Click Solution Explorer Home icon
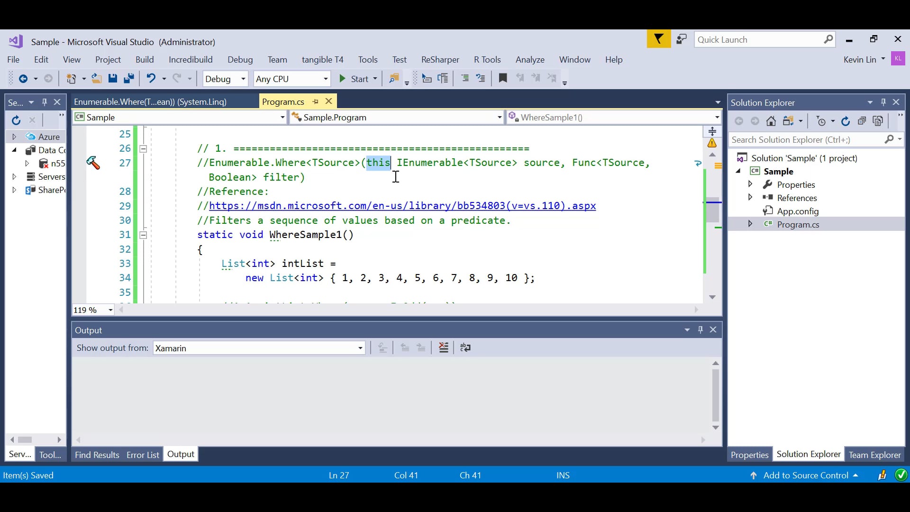This screenshot has width=910, height=512. pyautogui.click(x=771, y=121)
